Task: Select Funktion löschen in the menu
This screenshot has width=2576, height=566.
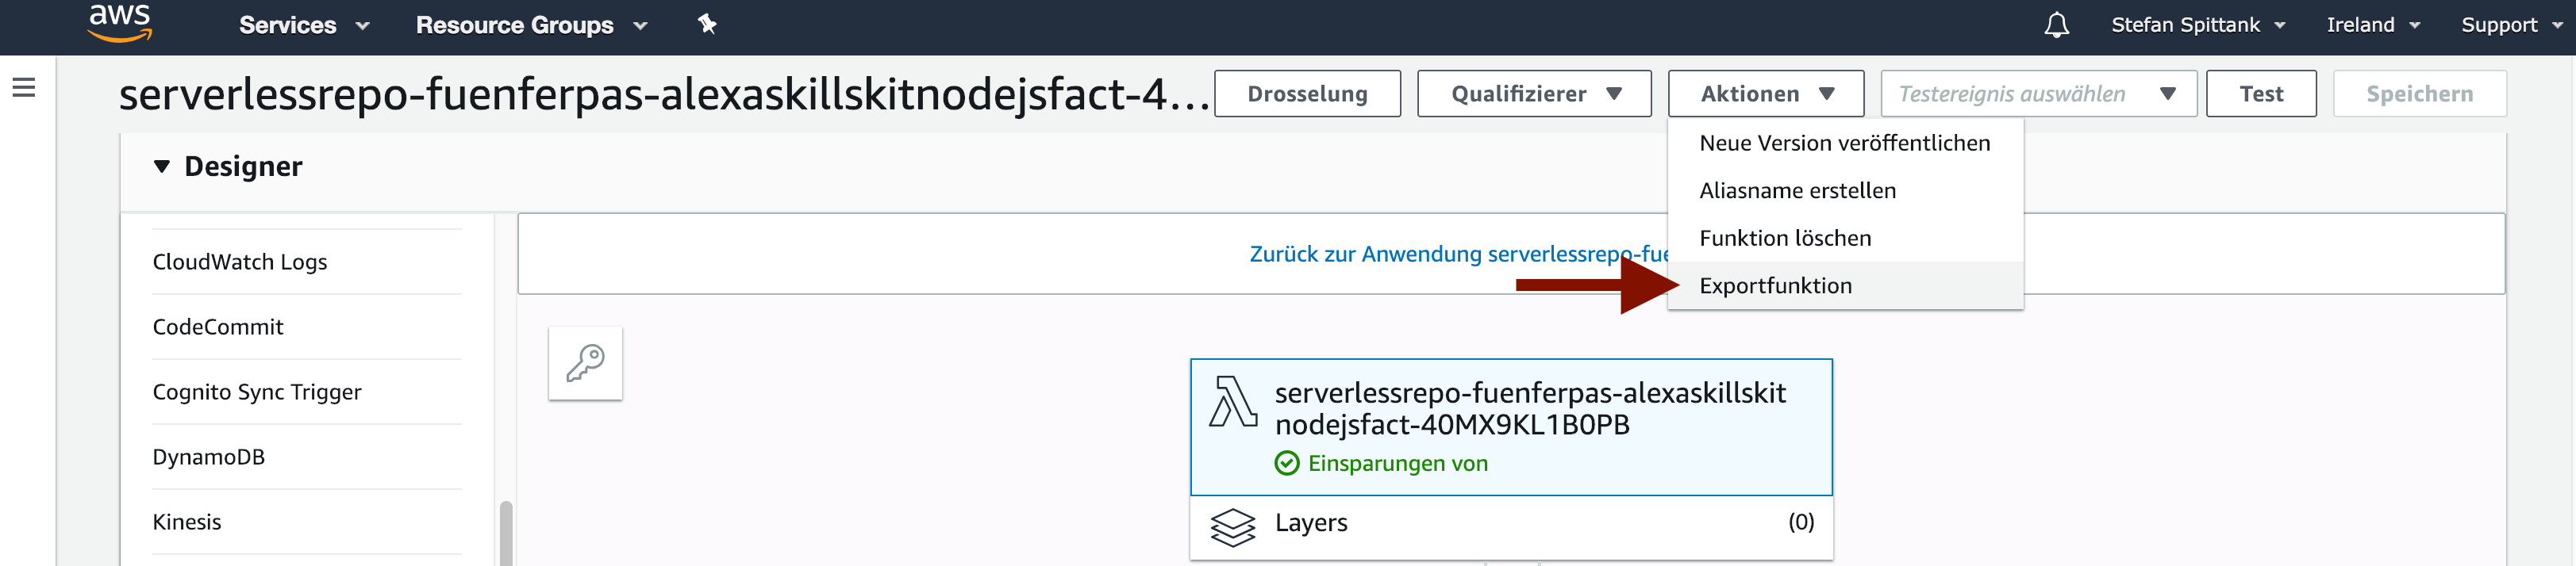Action: point(1784,238)
